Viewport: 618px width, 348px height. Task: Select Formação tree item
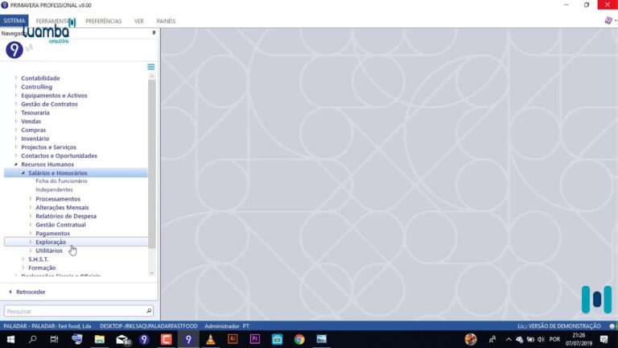click(42, 268)
